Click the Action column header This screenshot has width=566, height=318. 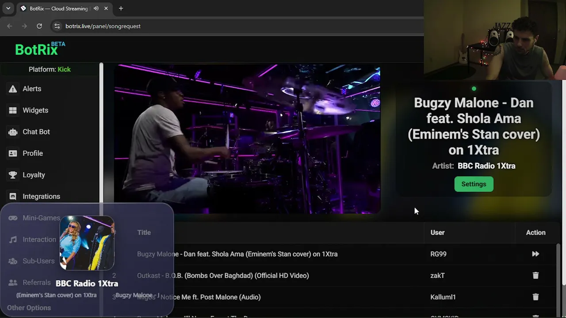tap(535, 233)
